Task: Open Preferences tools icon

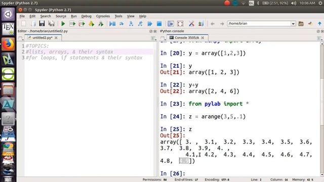Action: pos(191,24)
